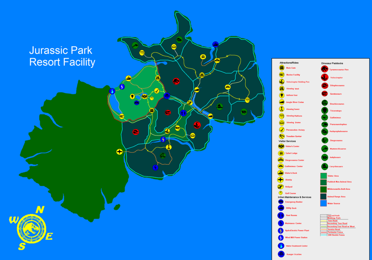
Task: Click the Jungle River Cruise legend icon
Action: point(282,102)
